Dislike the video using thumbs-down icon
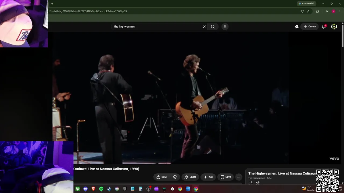The height and width of the screenshot is (193, 344). 175,177
